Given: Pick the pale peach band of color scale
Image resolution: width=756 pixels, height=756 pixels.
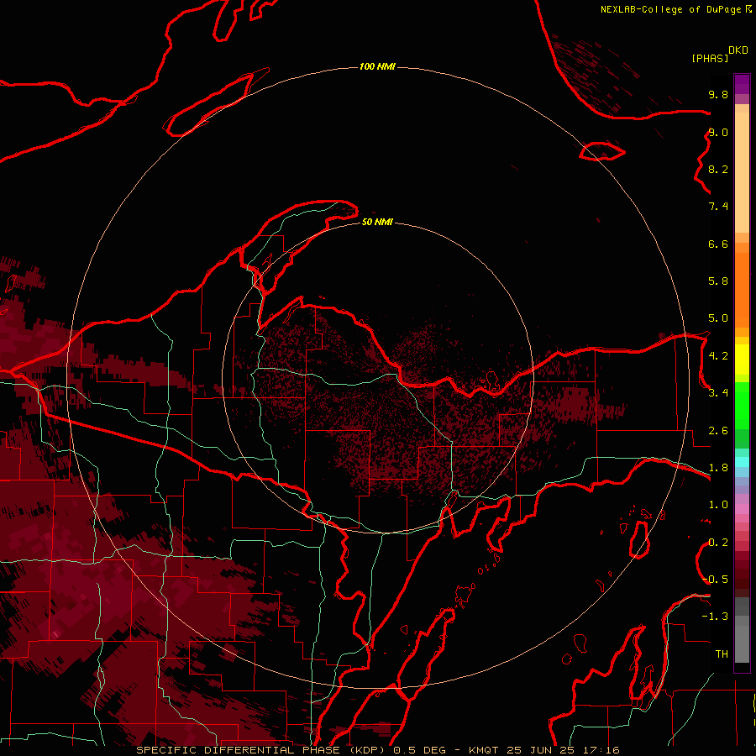Looking at the screenshot, I should (x=742, y=172).
